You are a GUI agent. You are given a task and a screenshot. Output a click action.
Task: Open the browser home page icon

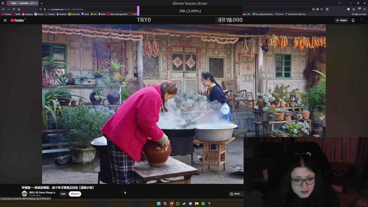19,9
